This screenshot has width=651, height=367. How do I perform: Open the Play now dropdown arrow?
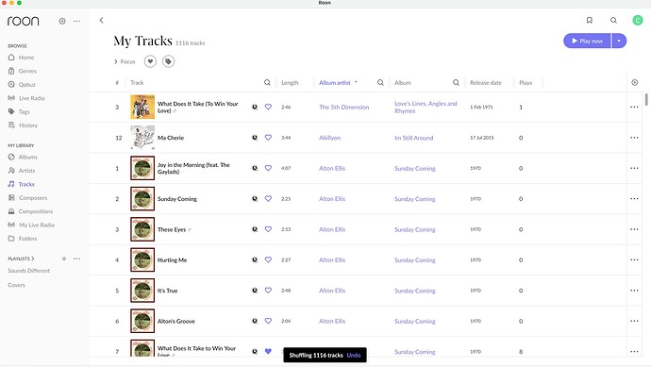pyautogui.click(x=619, y=41)
